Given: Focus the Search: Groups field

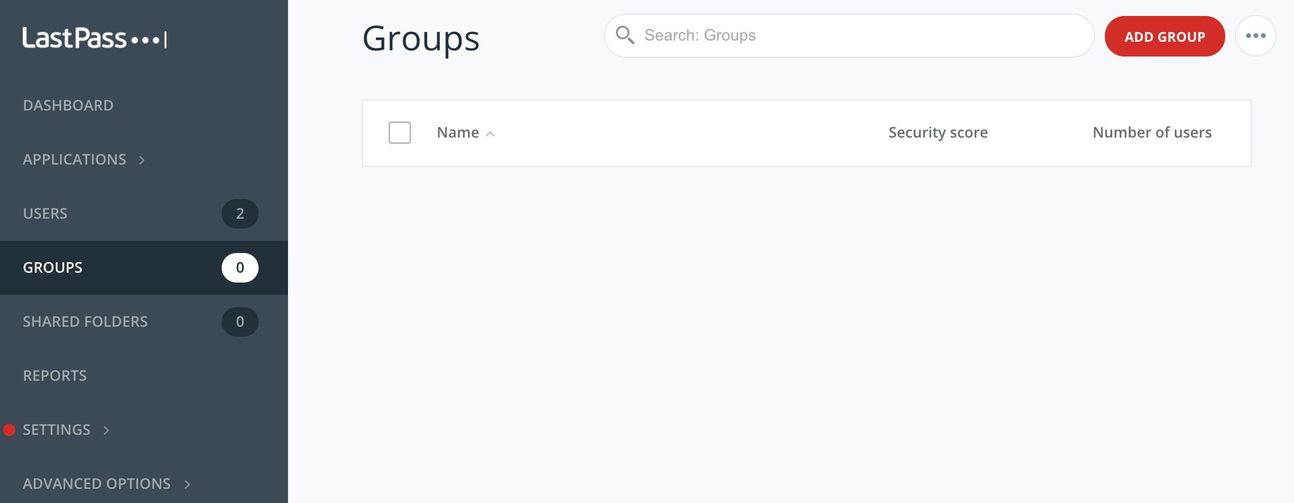Looking at the screenshot, I should tap(849, 36).
